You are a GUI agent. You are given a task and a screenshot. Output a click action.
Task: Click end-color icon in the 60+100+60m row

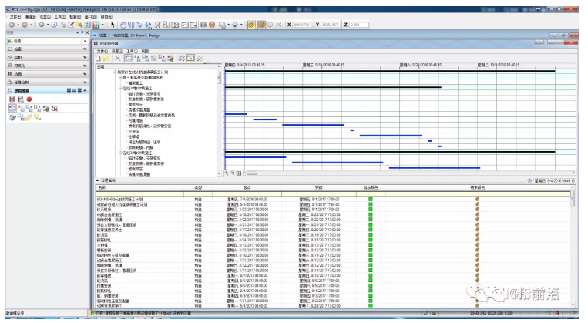coord(477,199)
